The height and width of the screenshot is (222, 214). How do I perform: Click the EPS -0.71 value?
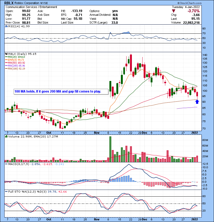pos(79,15)
